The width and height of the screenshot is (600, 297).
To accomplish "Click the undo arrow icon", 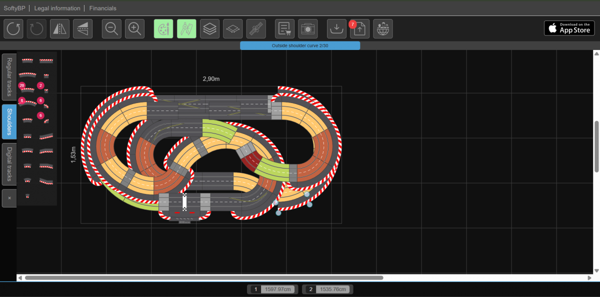I will [13, 29].
